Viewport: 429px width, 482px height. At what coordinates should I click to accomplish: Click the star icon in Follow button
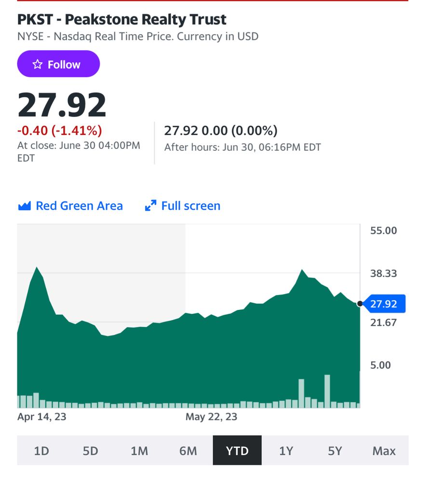[37, 65]
